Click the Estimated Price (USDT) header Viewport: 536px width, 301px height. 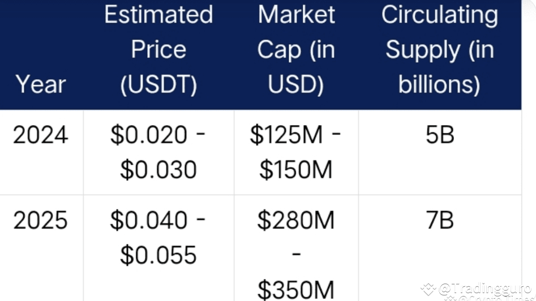158,50
